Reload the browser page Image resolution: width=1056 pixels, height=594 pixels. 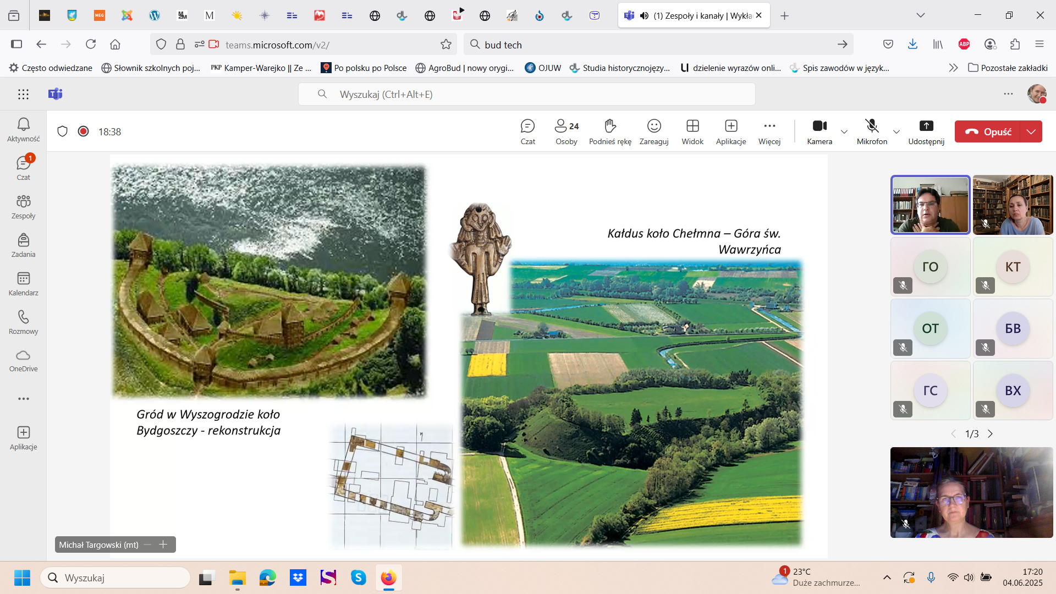[91, 45]
